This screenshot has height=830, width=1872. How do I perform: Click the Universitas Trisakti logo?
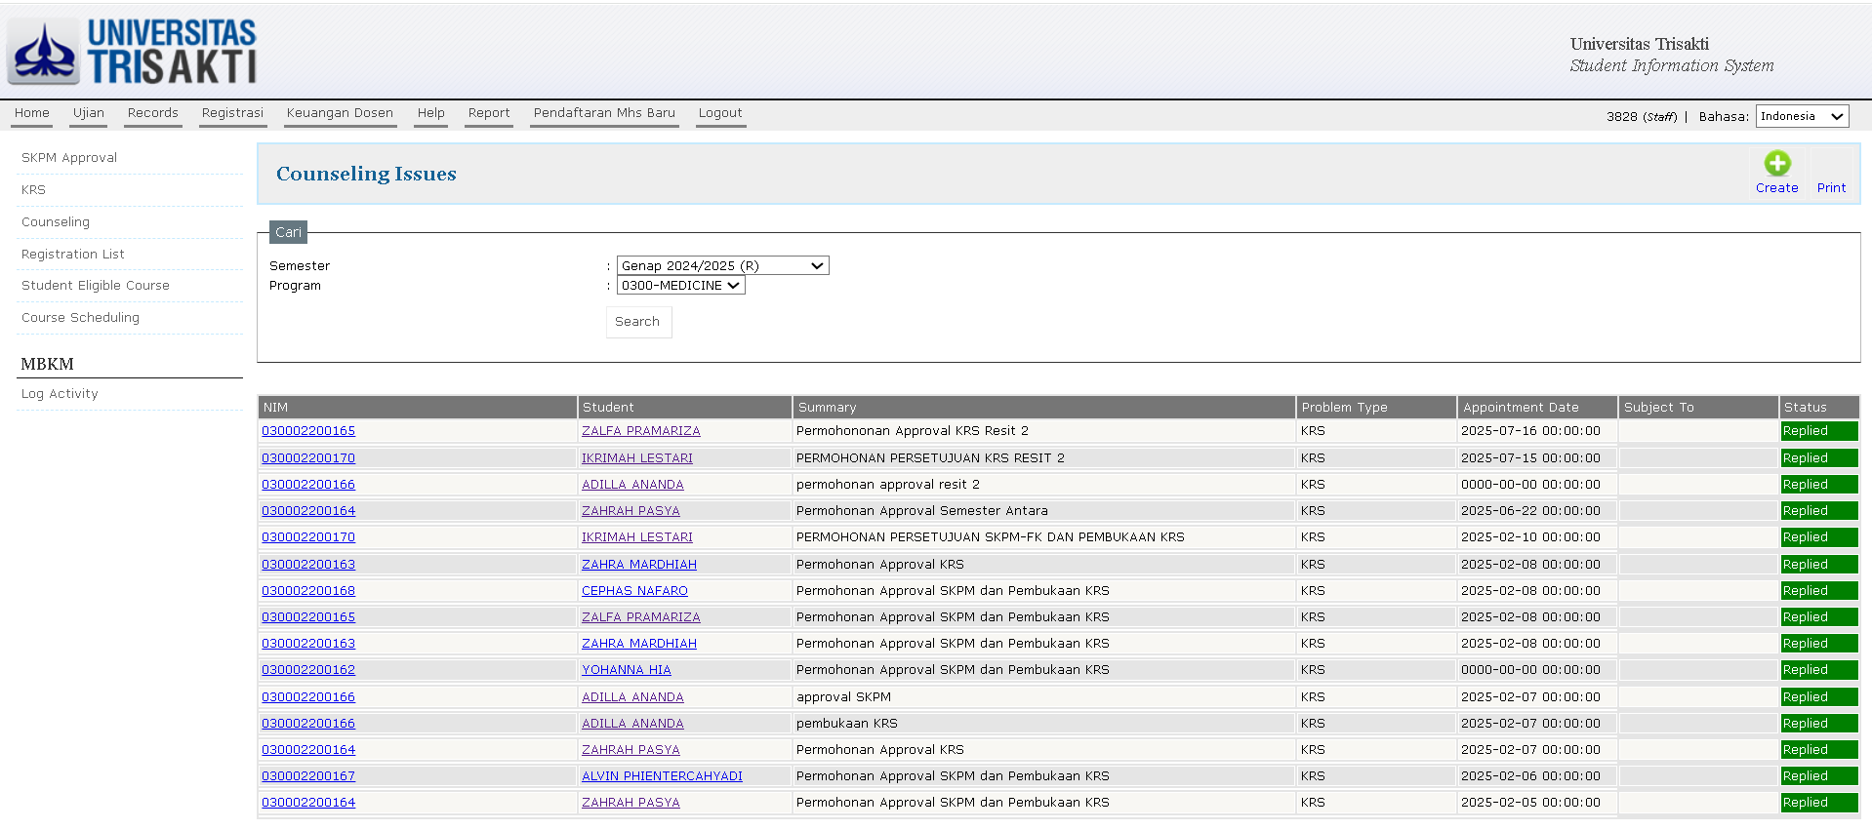[132, 51]
